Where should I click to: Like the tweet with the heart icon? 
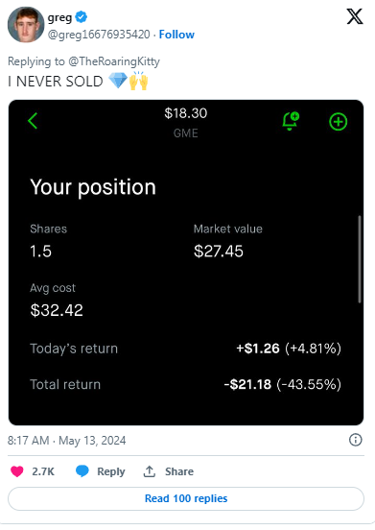pos(17,471)
